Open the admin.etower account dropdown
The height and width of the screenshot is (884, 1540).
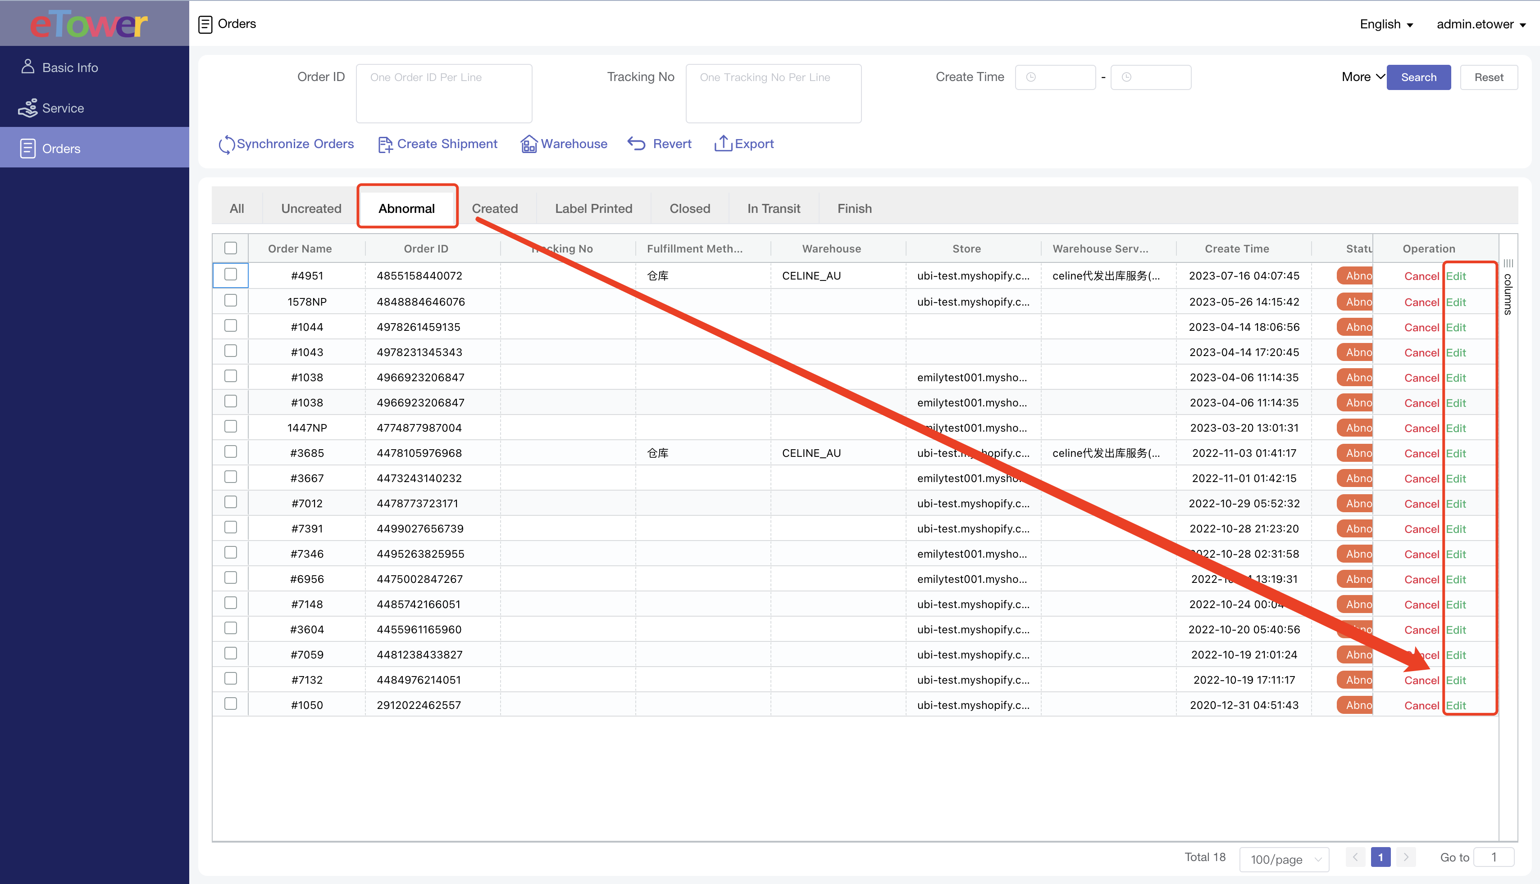click(1481, 24)
